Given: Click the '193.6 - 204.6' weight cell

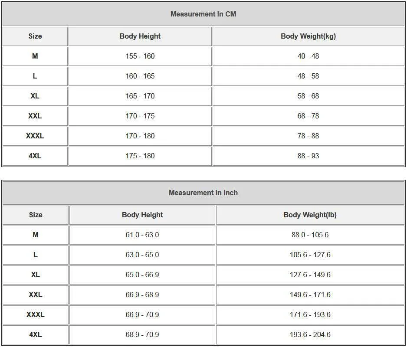Looking at the screenshot, I should pyautogui.click(x=310, y=335).
